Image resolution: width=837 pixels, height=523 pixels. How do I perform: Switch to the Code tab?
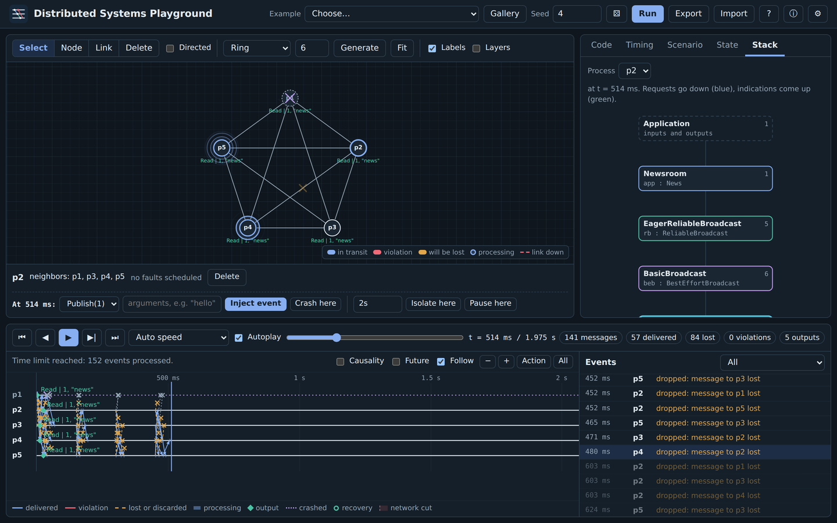[x=601, y=45]
